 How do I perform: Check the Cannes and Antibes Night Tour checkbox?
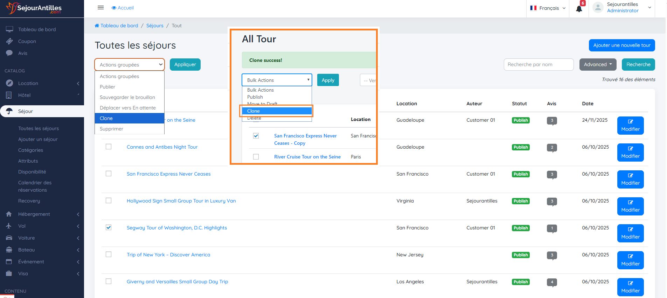[109, 147]
